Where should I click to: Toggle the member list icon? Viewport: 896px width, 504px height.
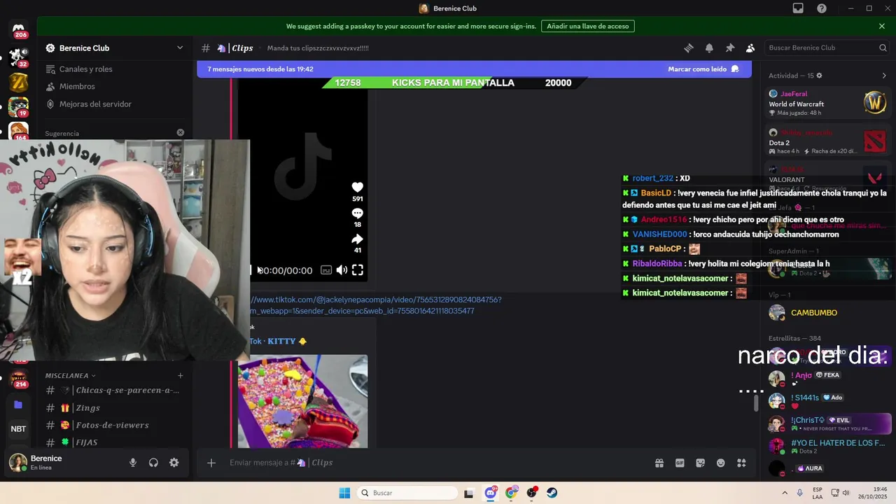click(x=750, y=48)
